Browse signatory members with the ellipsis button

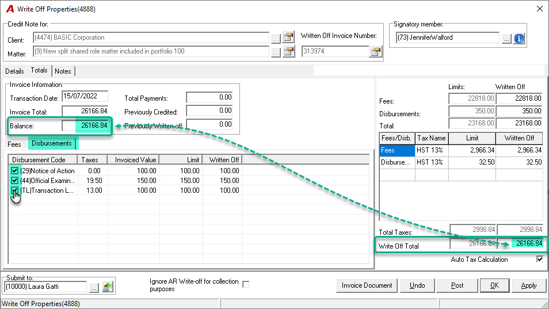click(506, 39)
